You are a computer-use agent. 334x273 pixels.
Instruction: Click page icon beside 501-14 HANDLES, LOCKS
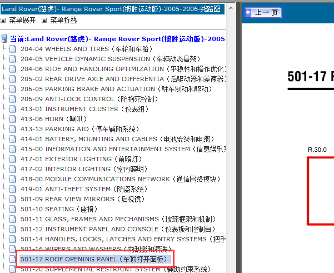[x=13, y=239]
